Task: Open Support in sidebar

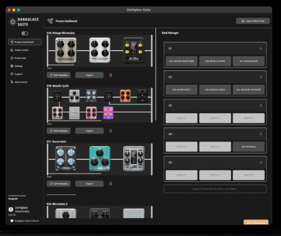Action: [17, 74]
